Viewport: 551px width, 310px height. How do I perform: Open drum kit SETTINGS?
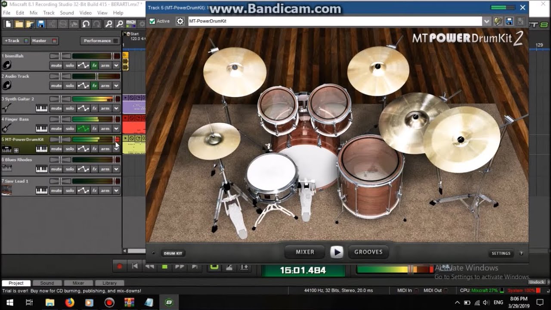501,253
